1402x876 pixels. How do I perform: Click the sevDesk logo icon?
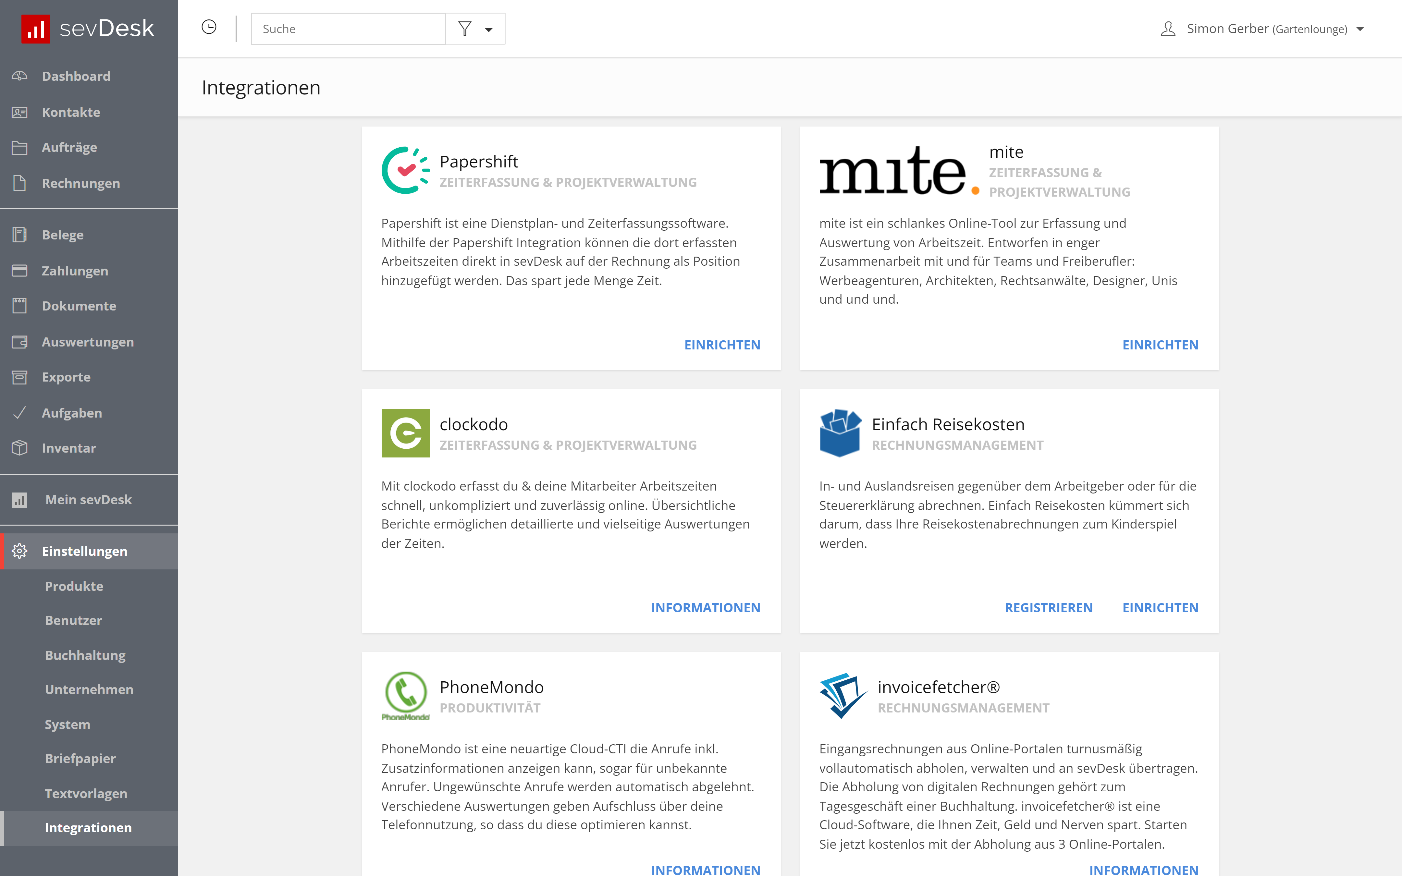coord(36,29)
